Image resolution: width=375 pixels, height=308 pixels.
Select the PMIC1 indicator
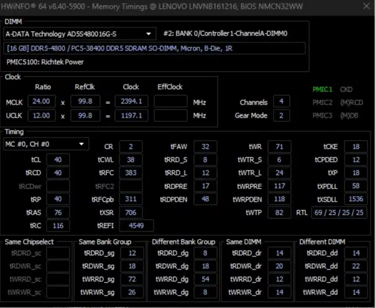click(322, 89)
